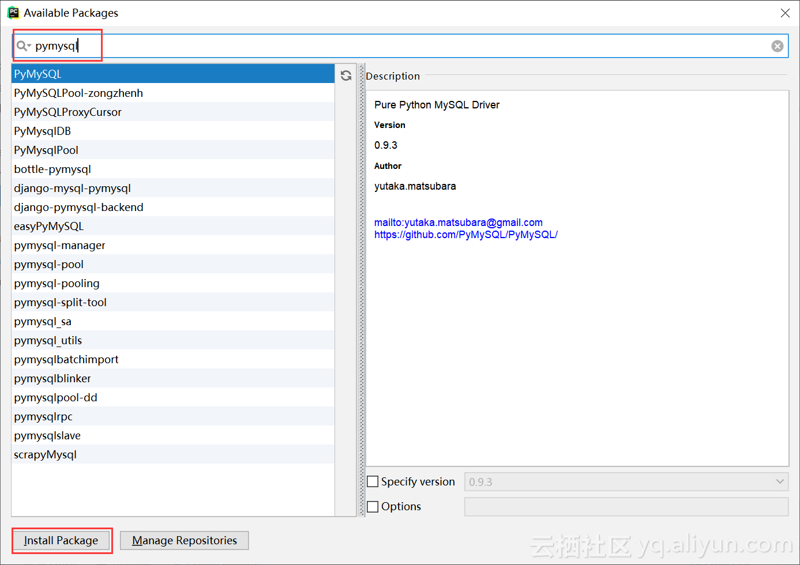
Task: Focus the pymysql search input field
Action: point(401,46)
